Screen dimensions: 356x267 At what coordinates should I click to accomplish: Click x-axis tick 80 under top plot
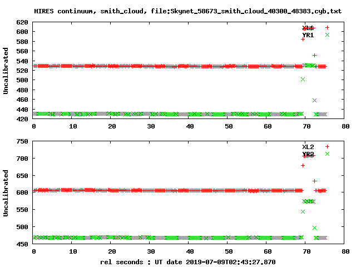click(345, 126)
